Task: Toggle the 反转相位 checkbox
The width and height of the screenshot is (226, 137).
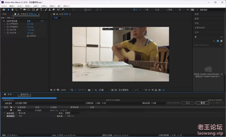Action: [x=28, y=36]
